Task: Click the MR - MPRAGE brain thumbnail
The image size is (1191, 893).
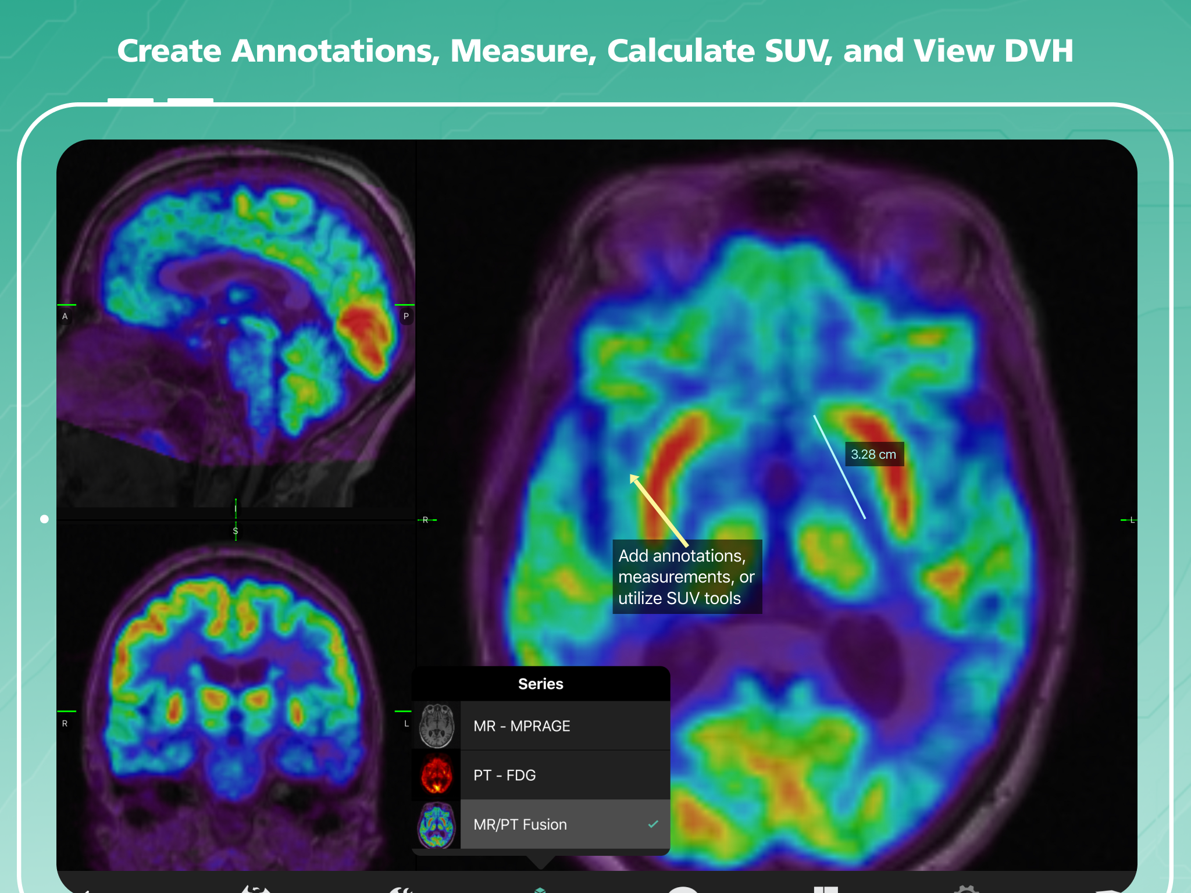Action: point(436,726)
